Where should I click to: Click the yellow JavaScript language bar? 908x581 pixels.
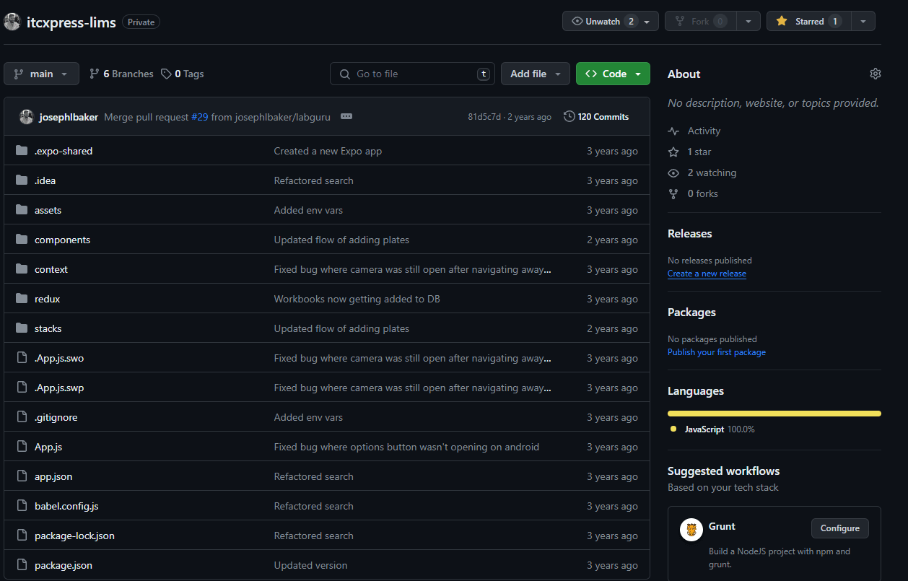(x=774, y=414)
